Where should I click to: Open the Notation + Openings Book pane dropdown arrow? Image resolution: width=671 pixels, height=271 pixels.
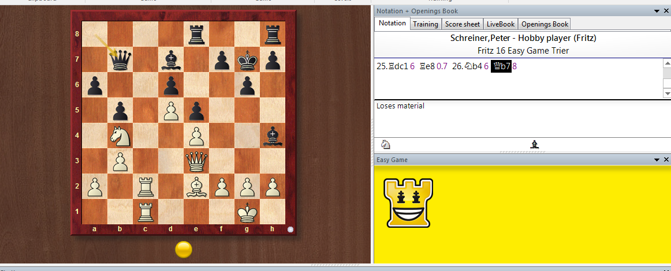tap(657, 11)
